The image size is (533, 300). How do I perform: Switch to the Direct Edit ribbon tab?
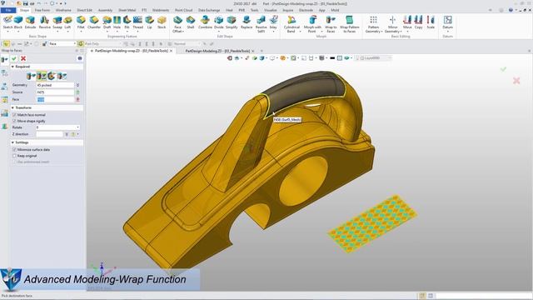84,10
